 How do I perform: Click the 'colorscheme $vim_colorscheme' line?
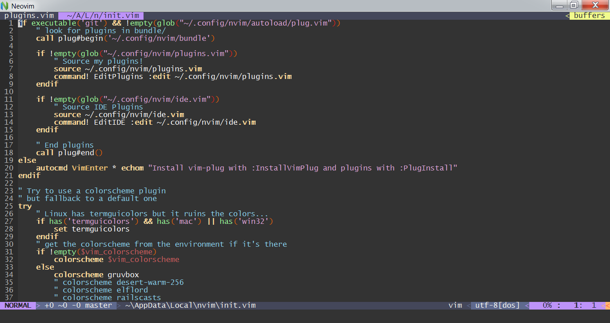117,259
